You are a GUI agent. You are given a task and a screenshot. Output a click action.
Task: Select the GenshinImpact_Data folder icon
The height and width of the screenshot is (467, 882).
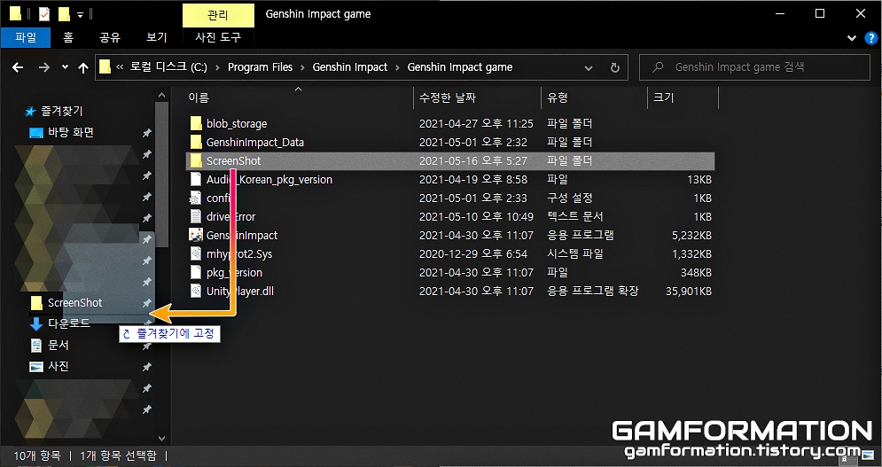pos(196,142)
